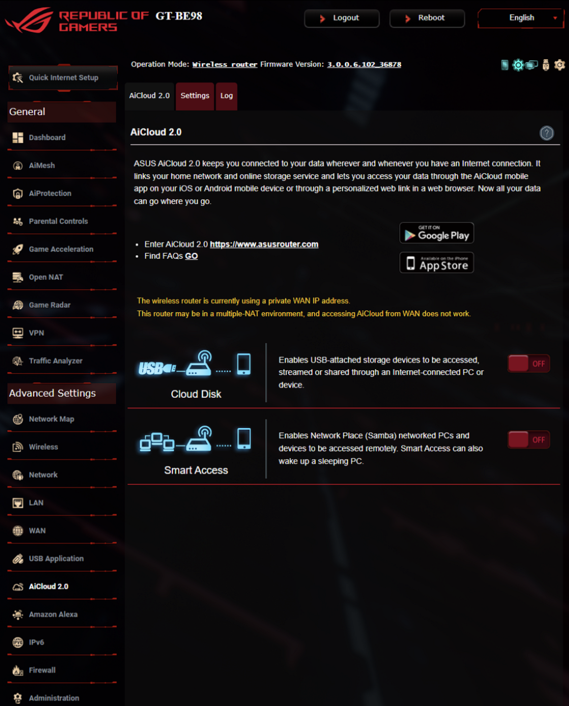Viewport: 569px width, 706px height.
Task: Select AiMesh in the sidebar
Action: point(41,165)
